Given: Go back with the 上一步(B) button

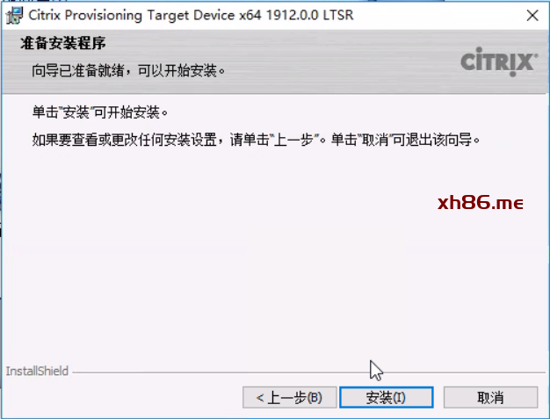Looking at the screenshot, I should [289, 397].
